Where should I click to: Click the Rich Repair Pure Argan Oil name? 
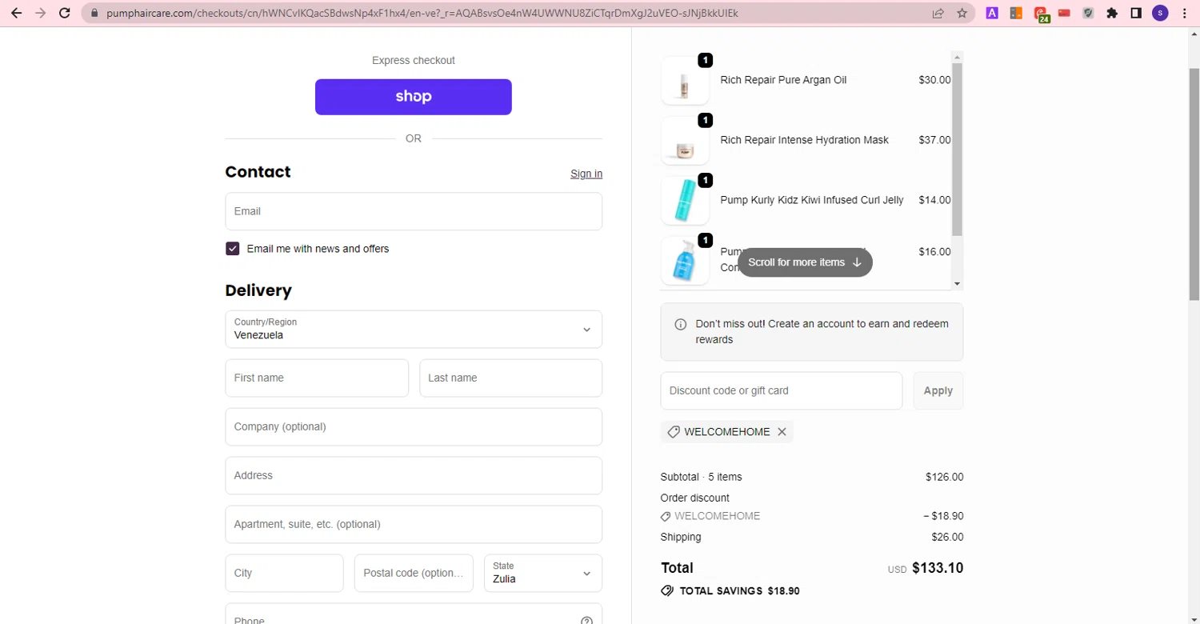pos(783,80)
